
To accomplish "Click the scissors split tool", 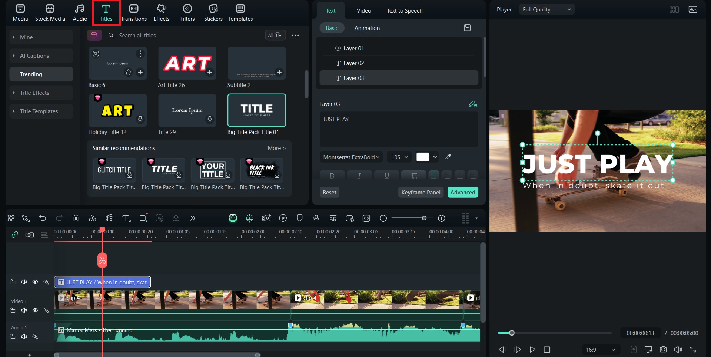I will point(93,218).
